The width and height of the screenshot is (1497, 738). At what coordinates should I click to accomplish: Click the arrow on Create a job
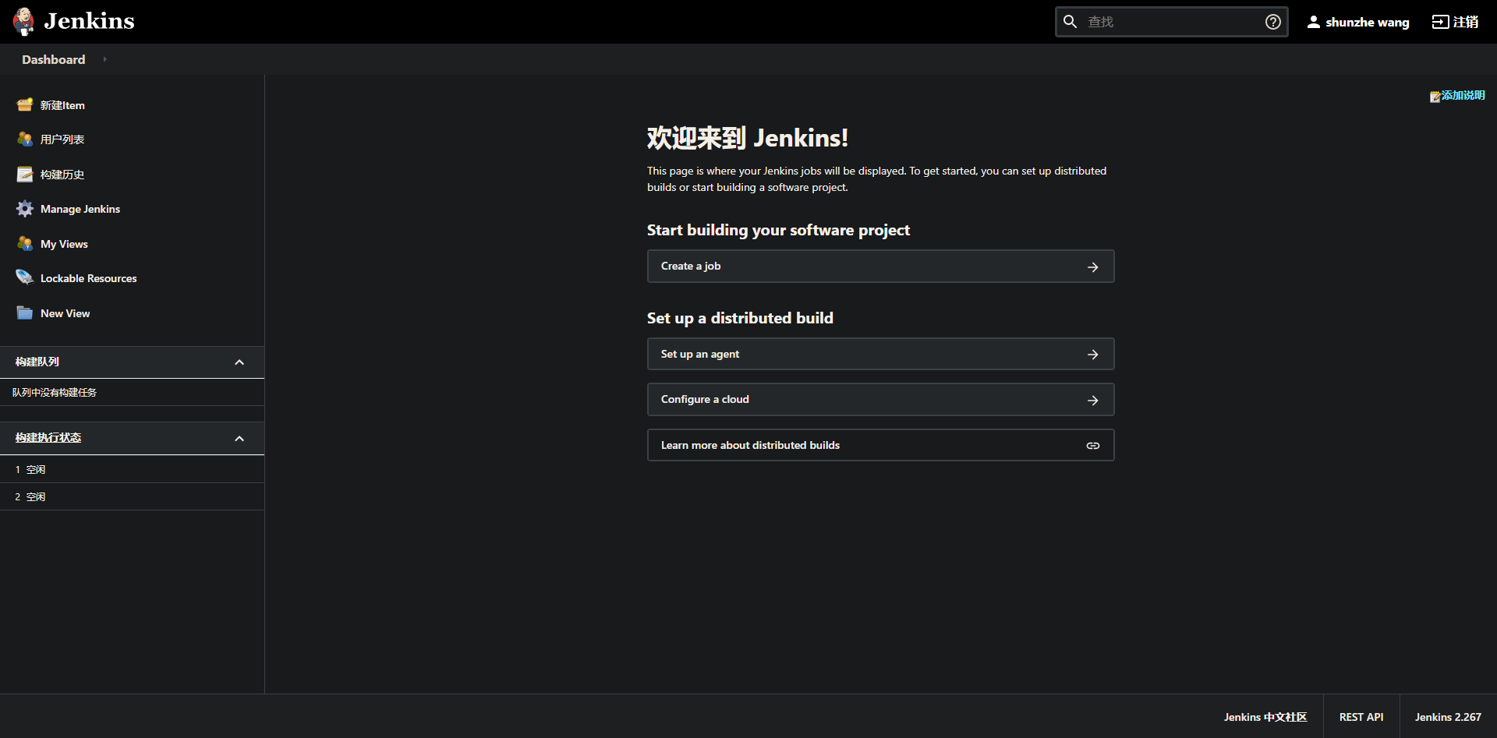coord(1093,267)
